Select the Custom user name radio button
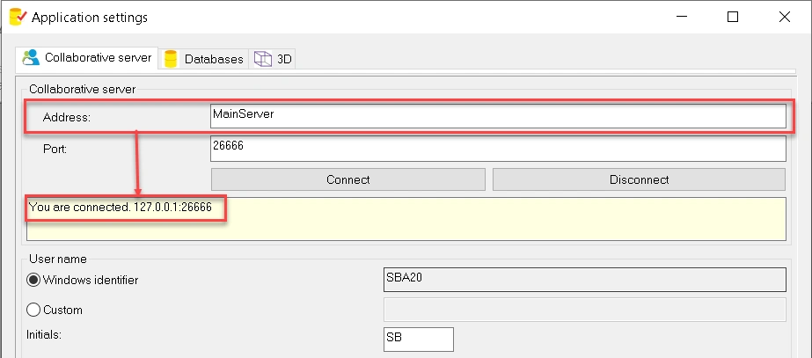Screen dimensions: 812x358 (35, 310)
